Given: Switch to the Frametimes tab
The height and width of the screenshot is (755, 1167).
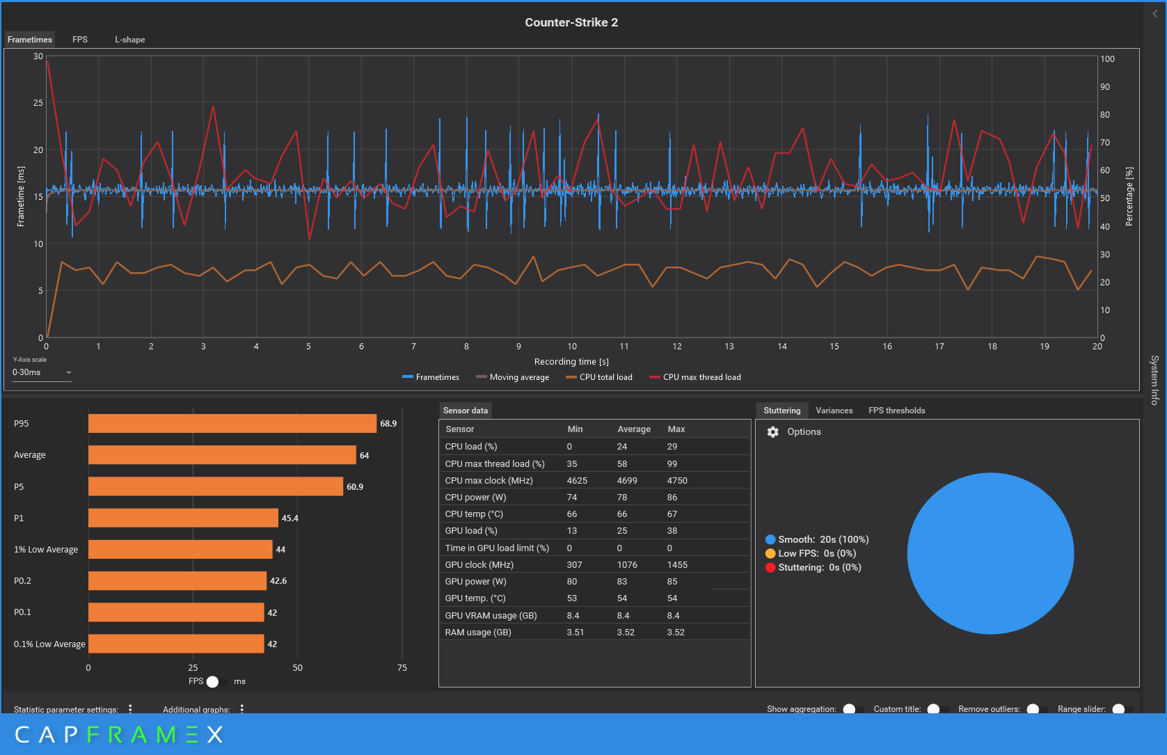Looking at the screenshot, I should click(x=30, y=40).
